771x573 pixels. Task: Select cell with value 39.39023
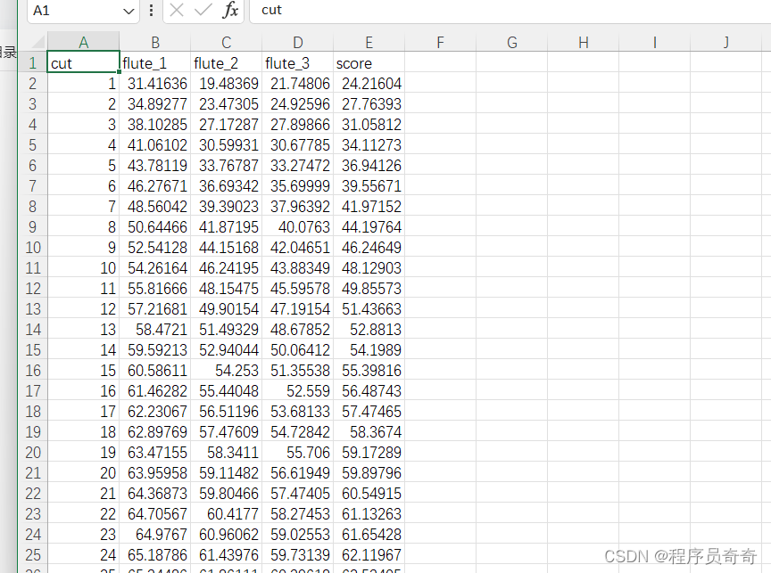226,206
